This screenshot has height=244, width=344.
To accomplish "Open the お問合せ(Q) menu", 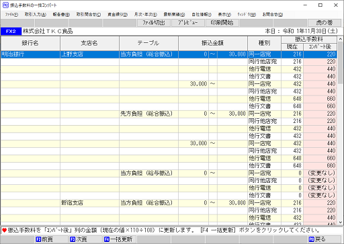I will click(x=273, y=15).
